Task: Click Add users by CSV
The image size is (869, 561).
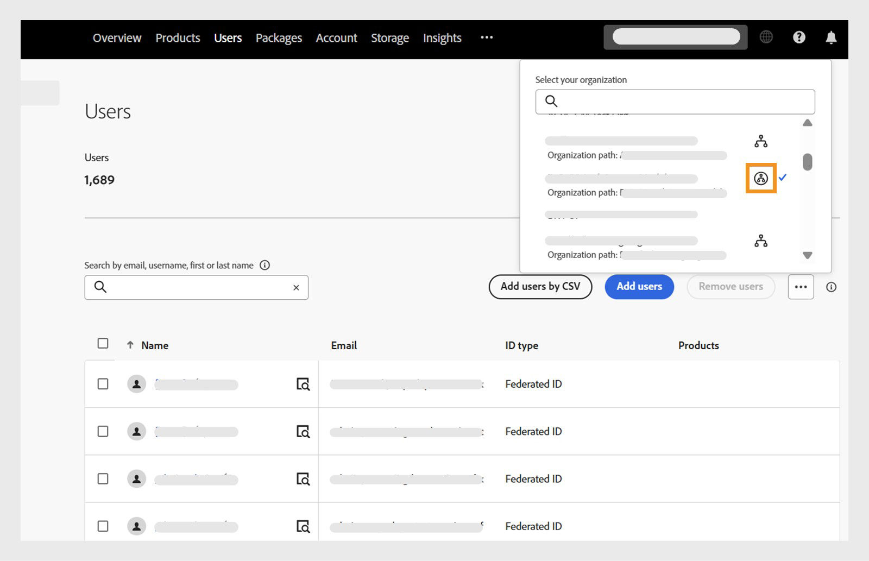Action: [x=540, y=286]
